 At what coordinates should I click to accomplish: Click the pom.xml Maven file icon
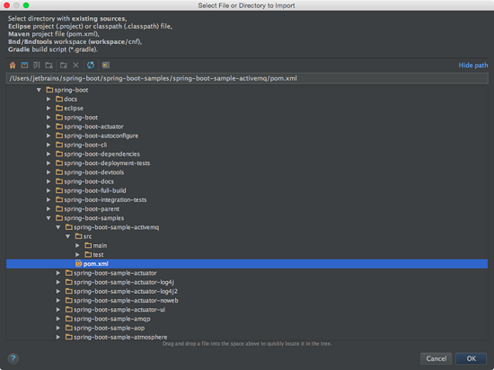pos(78,264)
